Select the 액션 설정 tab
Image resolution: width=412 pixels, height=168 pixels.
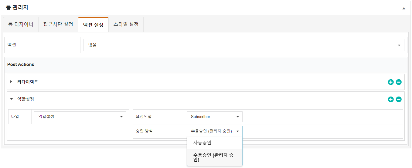[x=93, y=25]
